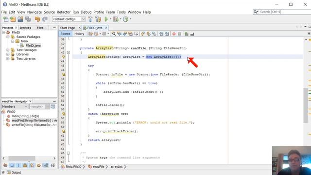Screen dimensions: 311x175
Task: Toggle Show Non-Public Members in Navigator
Action: click(x=25, y=165)
